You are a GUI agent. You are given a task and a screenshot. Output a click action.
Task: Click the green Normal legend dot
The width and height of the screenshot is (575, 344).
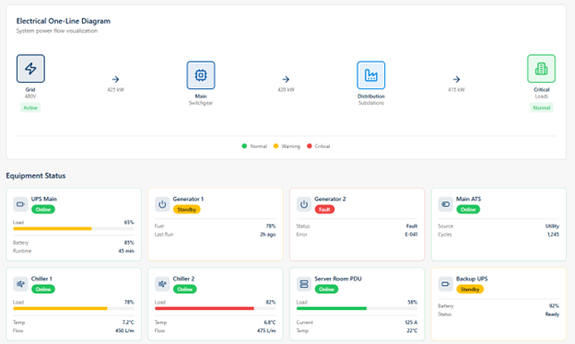pyautogui.click(x=244, y=146)
